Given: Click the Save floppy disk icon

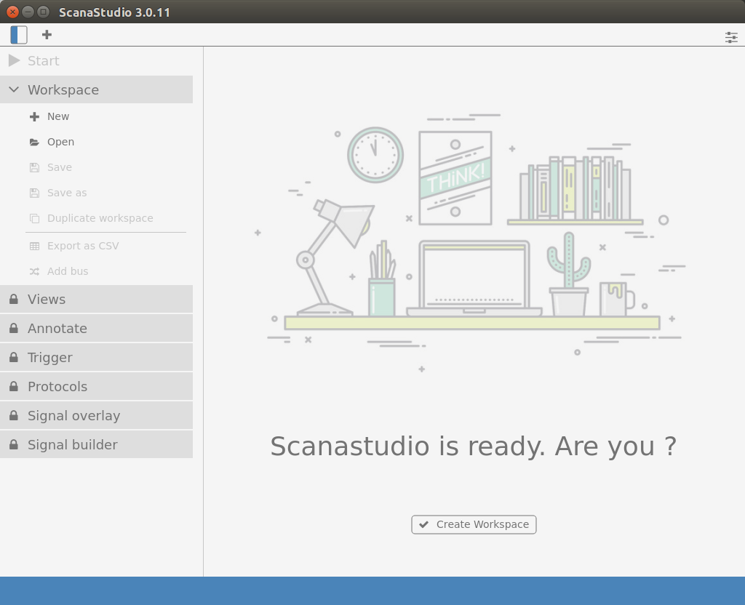Looking at the screenshot, I should pos(34,167).
